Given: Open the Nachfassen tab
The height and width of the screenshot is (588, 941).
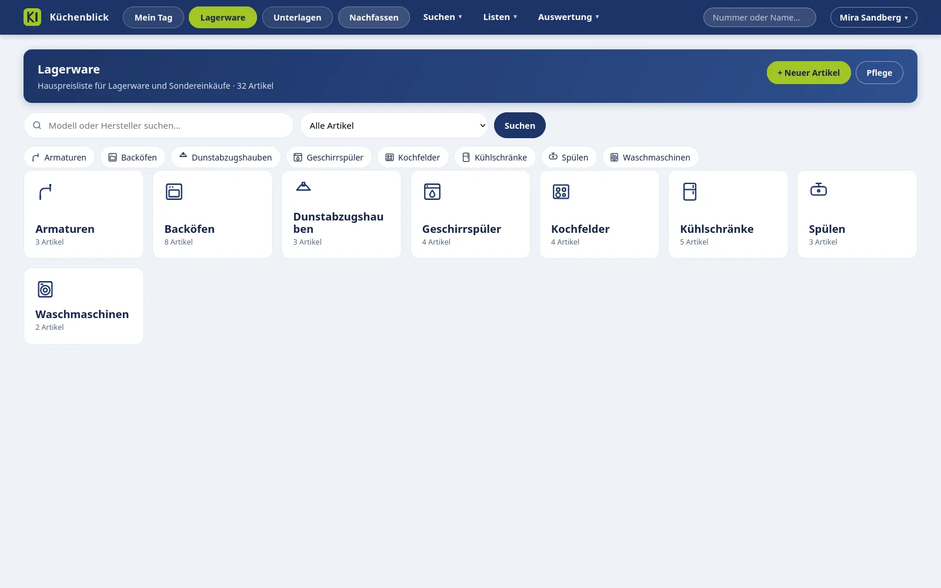Looking at the screenshot, I should pos(374,18).
